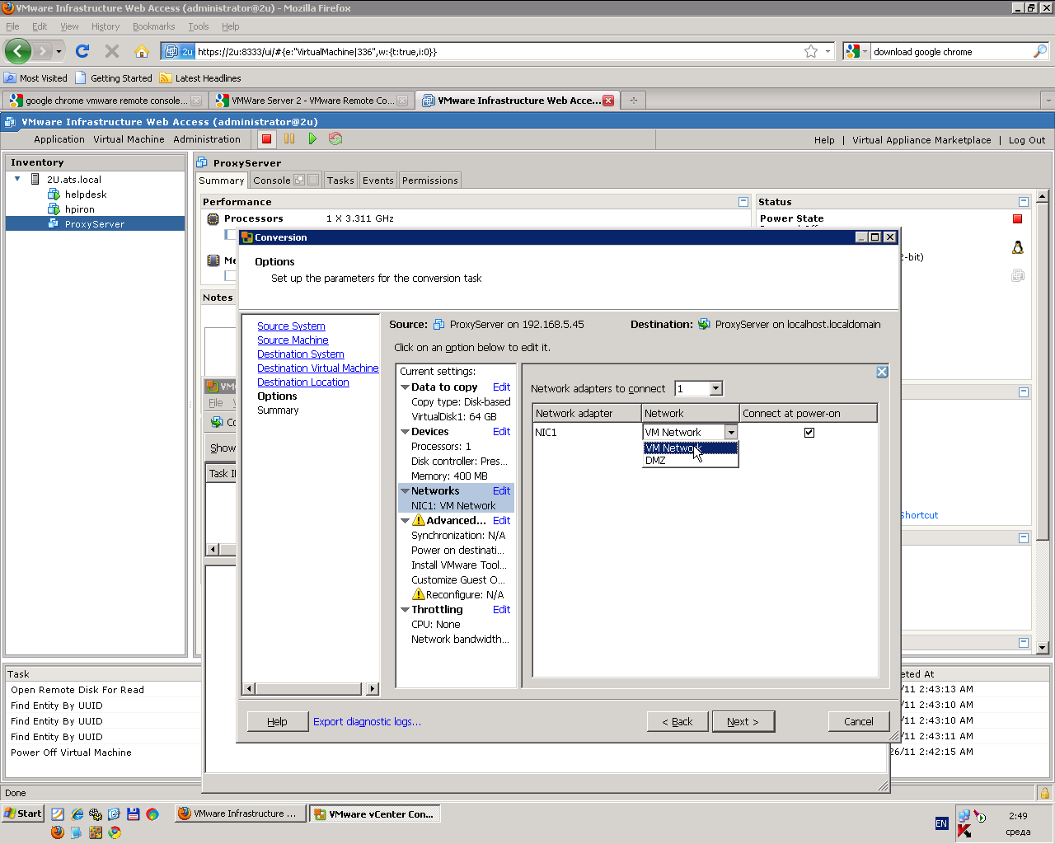Click the Linux penguin icon in Status panel

point(1018,247)
